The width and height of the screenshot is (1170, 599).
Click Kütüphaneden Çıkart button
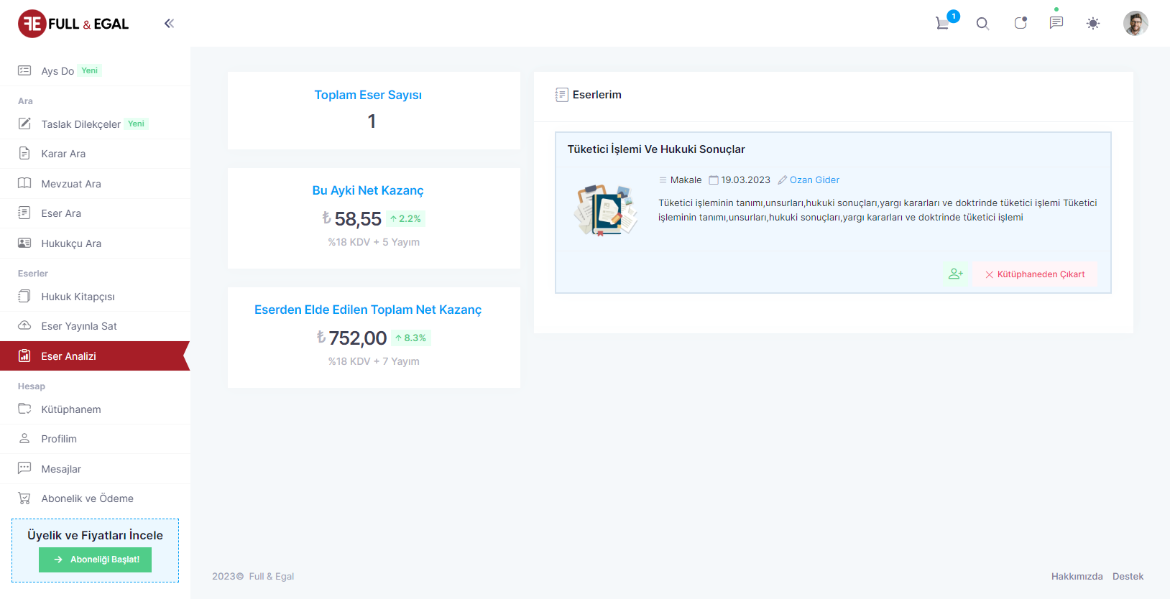pos(1035,274)
